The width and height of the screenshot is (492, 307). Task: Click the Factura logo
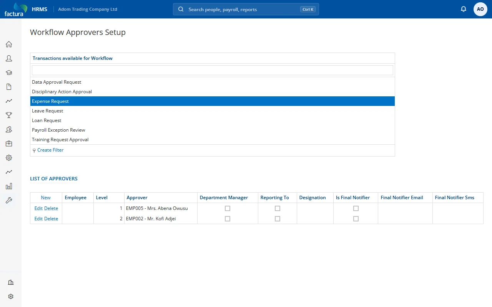tap(16, 9)
